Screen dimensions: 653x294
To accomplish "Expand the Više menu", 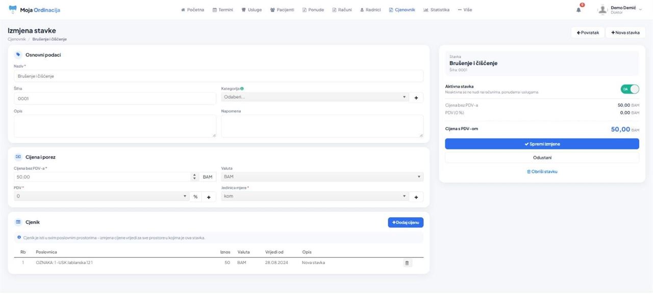I will (465, 10).
